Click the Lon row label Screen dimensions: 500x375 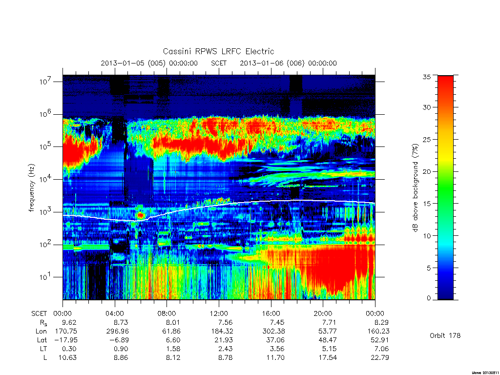(x=42, y=332)
